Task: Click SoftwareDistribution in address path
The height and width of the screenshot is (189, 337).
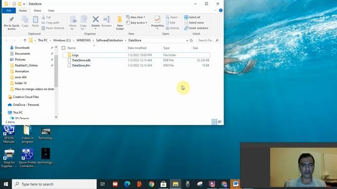Action: (110, 40)
